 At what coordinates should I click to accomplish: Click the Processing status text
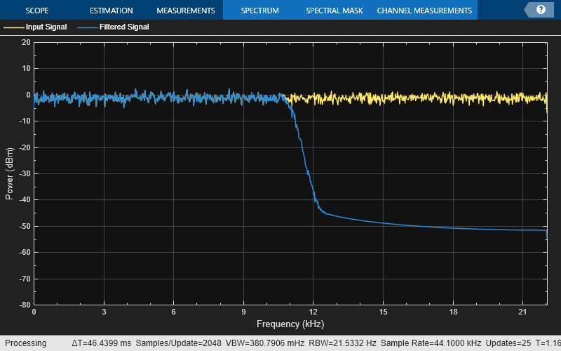(x=25, y=343)
